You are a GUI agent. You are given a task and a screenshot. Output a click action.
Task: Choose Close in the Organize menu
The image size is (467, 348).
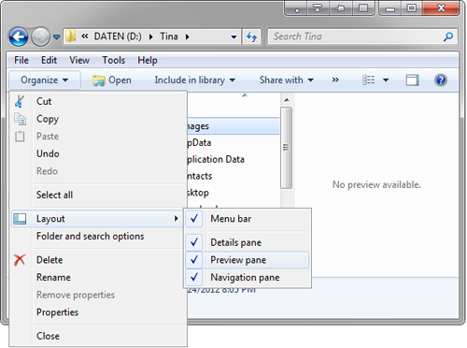tap(99, 336)
